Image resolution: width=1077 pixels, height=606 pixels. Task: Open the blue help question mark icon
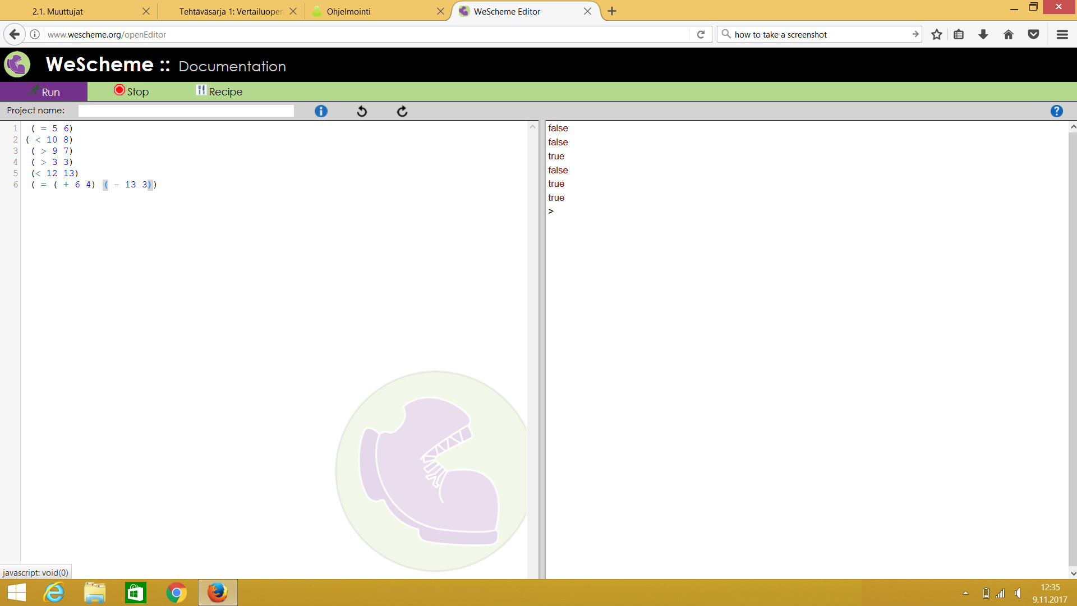pos(1056,111)
